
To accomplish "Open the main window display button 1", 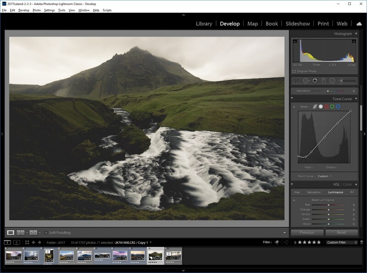I will [x=7, y=243].
